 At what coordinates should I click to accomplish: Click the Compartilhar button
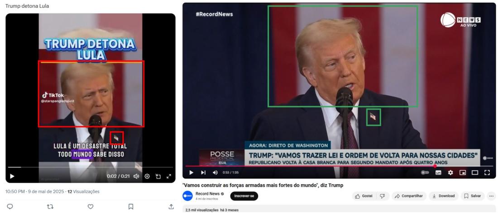tap(409, 196)
